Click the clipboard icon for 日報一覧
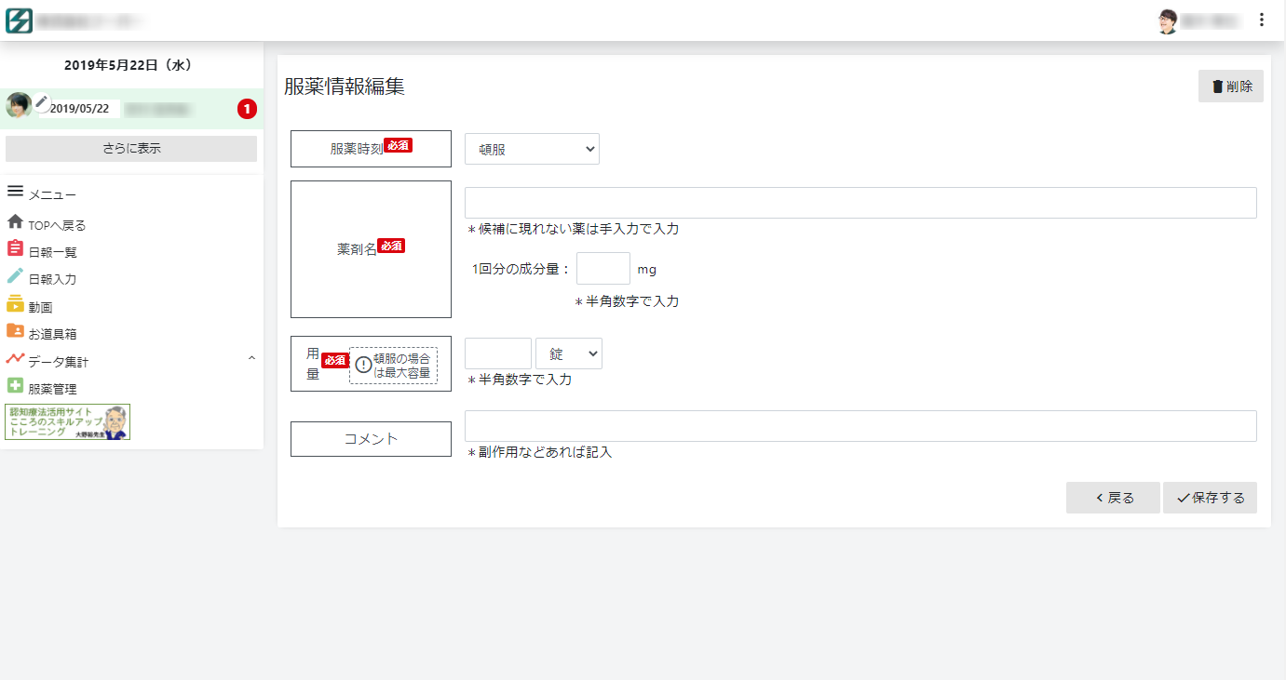Screen dimensions: 1286x680 (15, 249)
